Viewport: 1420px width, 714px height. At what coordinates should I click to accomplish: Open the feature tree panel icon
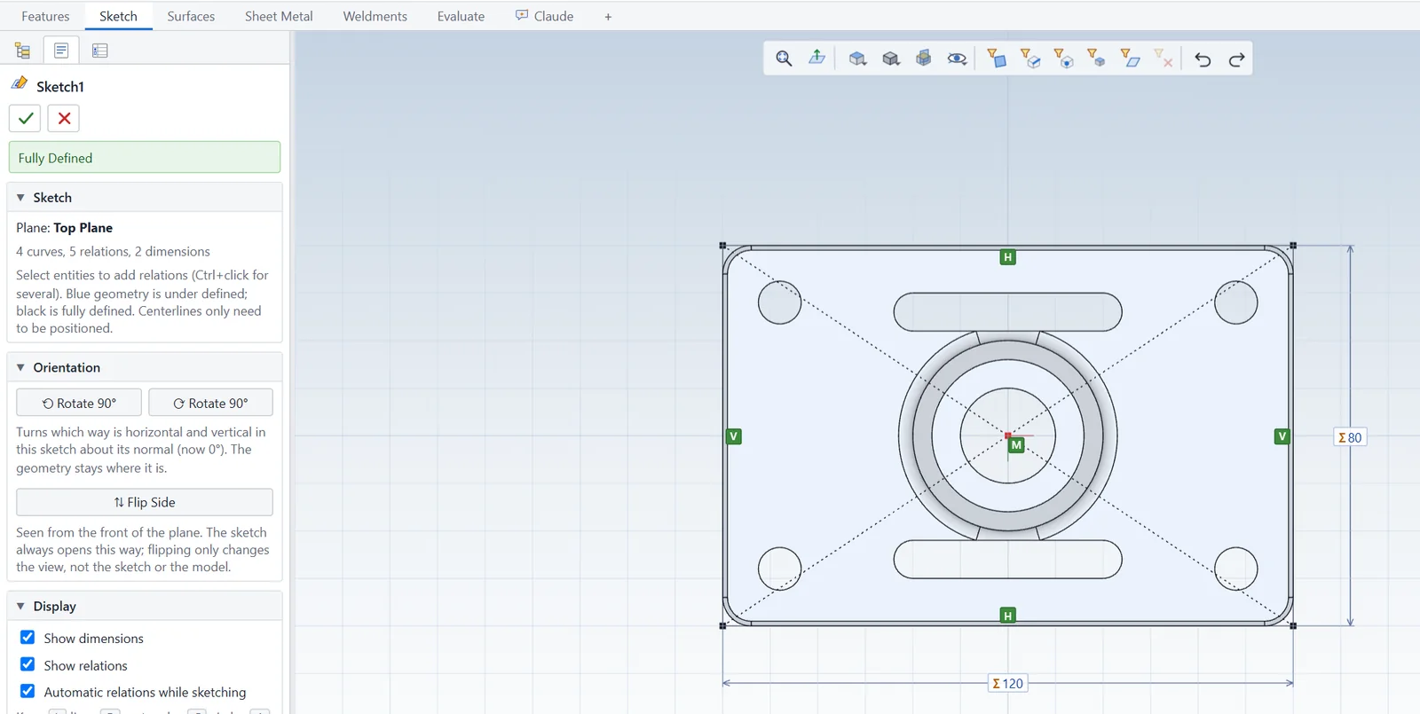click(23, 51)
